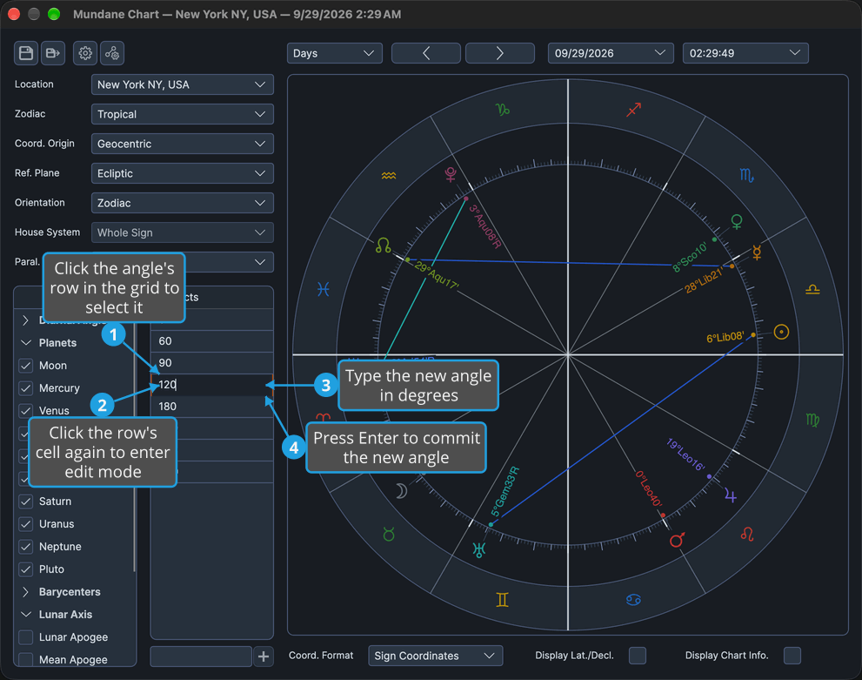This screenshot has width=862, height=680.
Task: Click the Sun glyph in chart
Action: coord(781,332)
